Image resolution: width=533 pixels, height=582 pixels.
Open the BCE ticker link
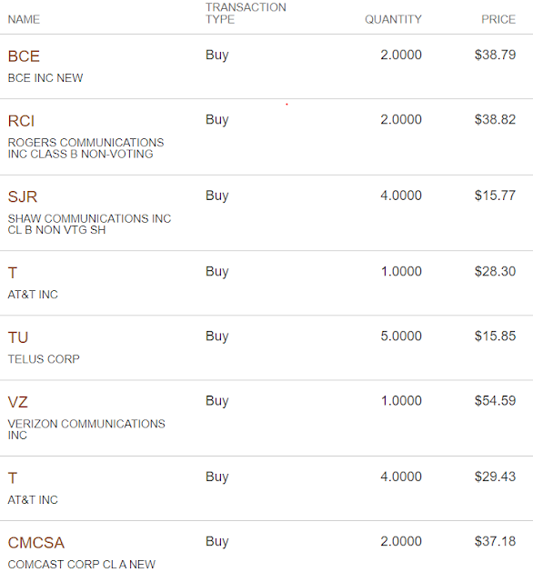[x=24, y=56]
